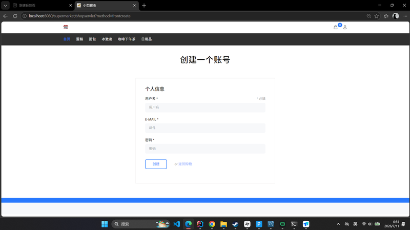
Task: Open the terminal app on taskbar
Action: point(294,224)
